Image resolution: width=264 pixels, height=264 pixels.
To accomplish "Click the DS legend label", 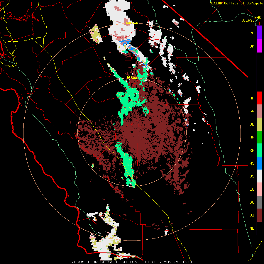I will pyautogui.click(x=252, y=176).
